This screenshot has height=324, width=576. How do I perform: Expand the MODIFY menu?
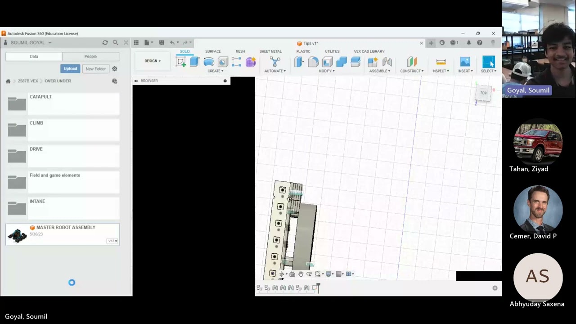click(x=327, y=71)
